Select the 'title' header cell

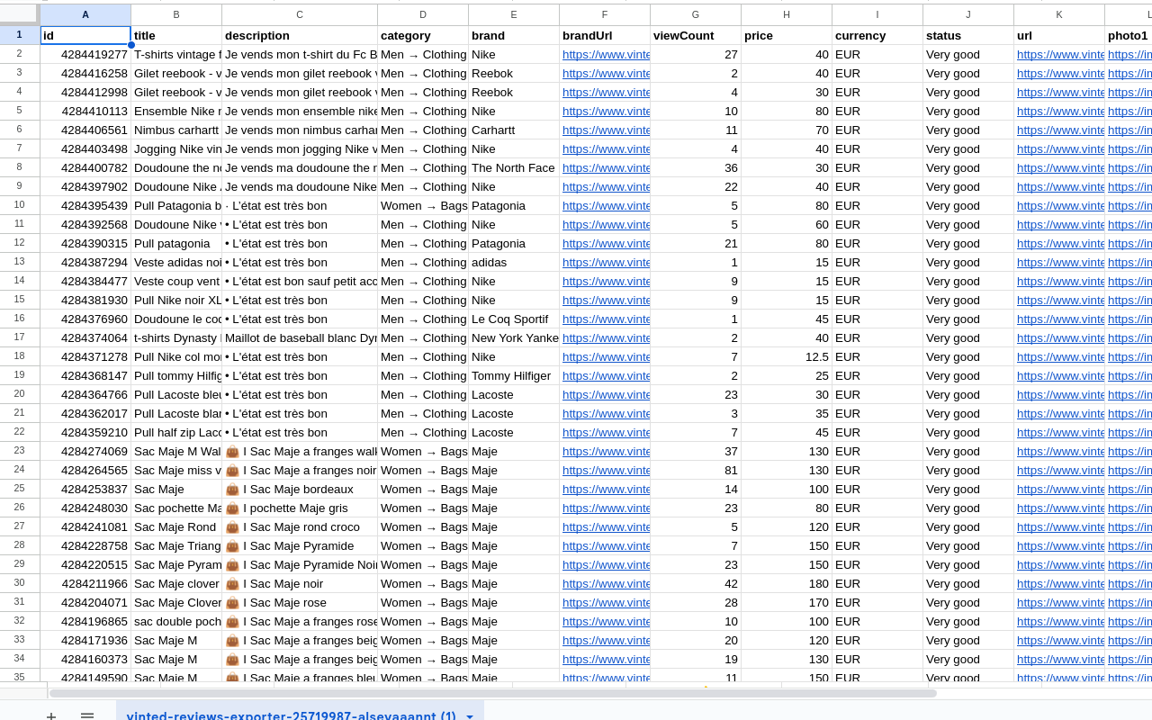(x=176, y=35)
